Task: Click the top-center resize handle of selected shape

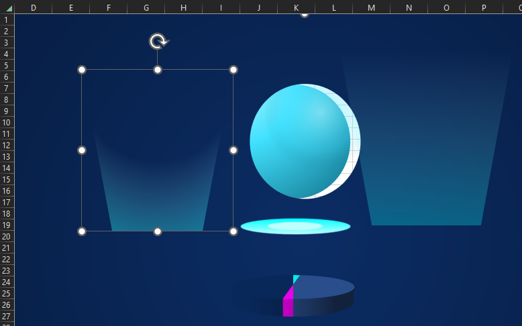Action: point(158,70)
